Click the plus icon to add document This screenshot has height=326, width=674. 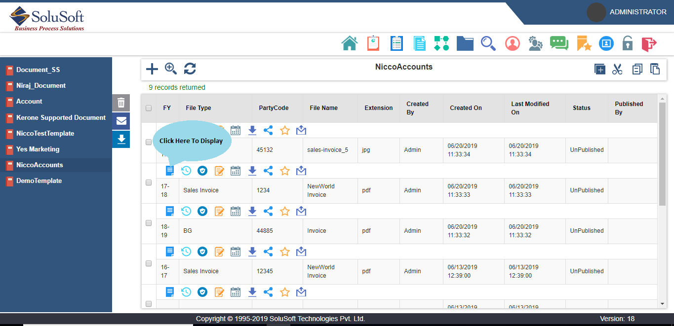(x=152, y=69)
